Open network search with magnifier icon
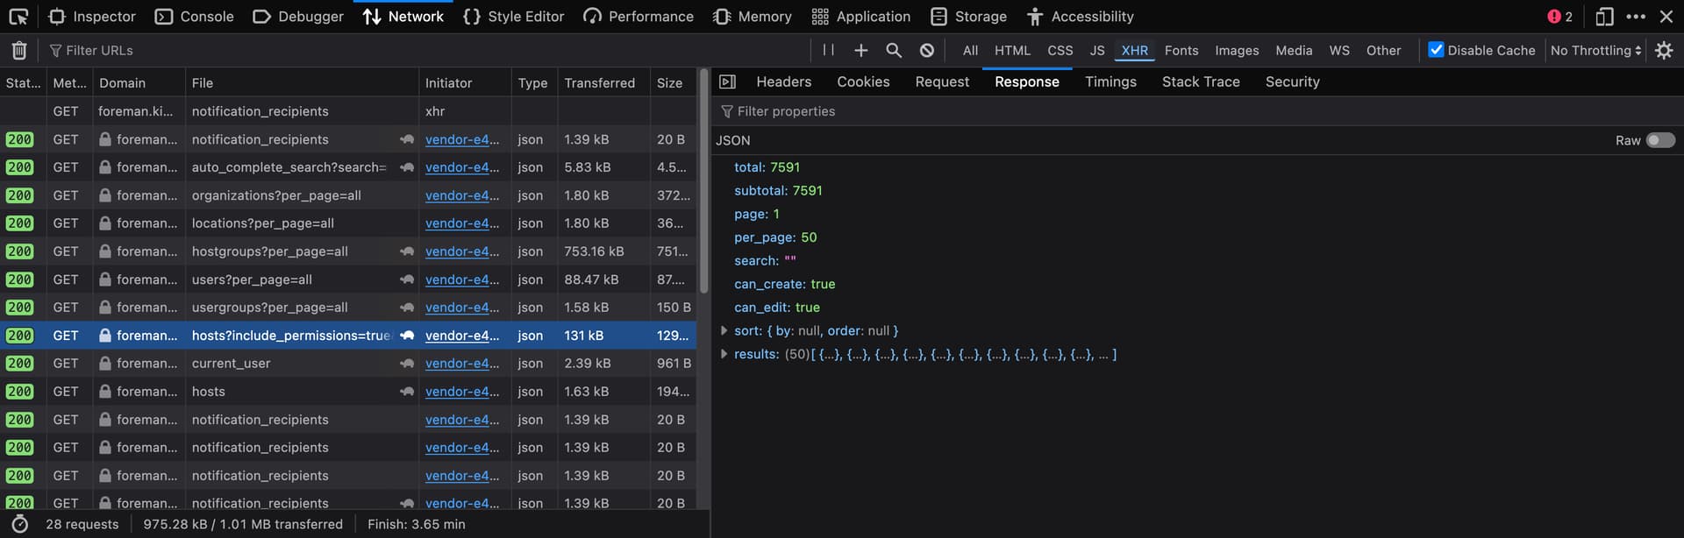 click(x=894, y=51)
